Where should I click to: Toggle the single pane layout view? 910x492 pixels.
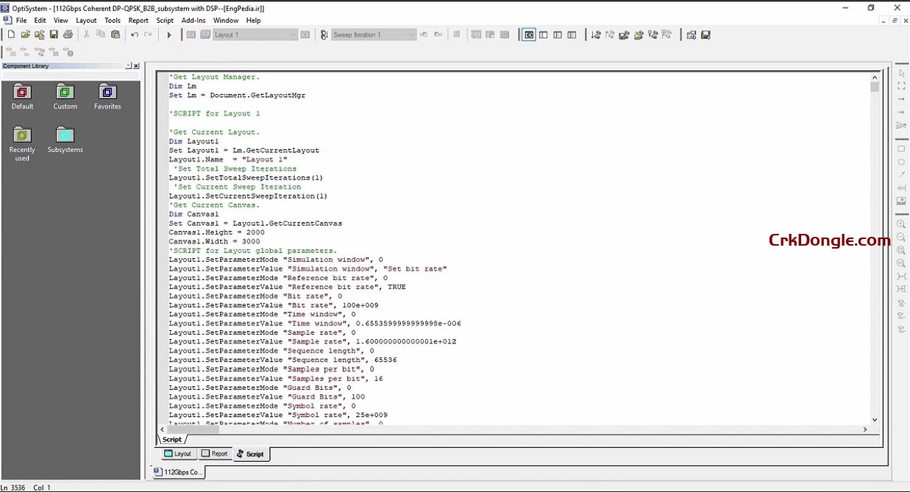pos(528,35)
